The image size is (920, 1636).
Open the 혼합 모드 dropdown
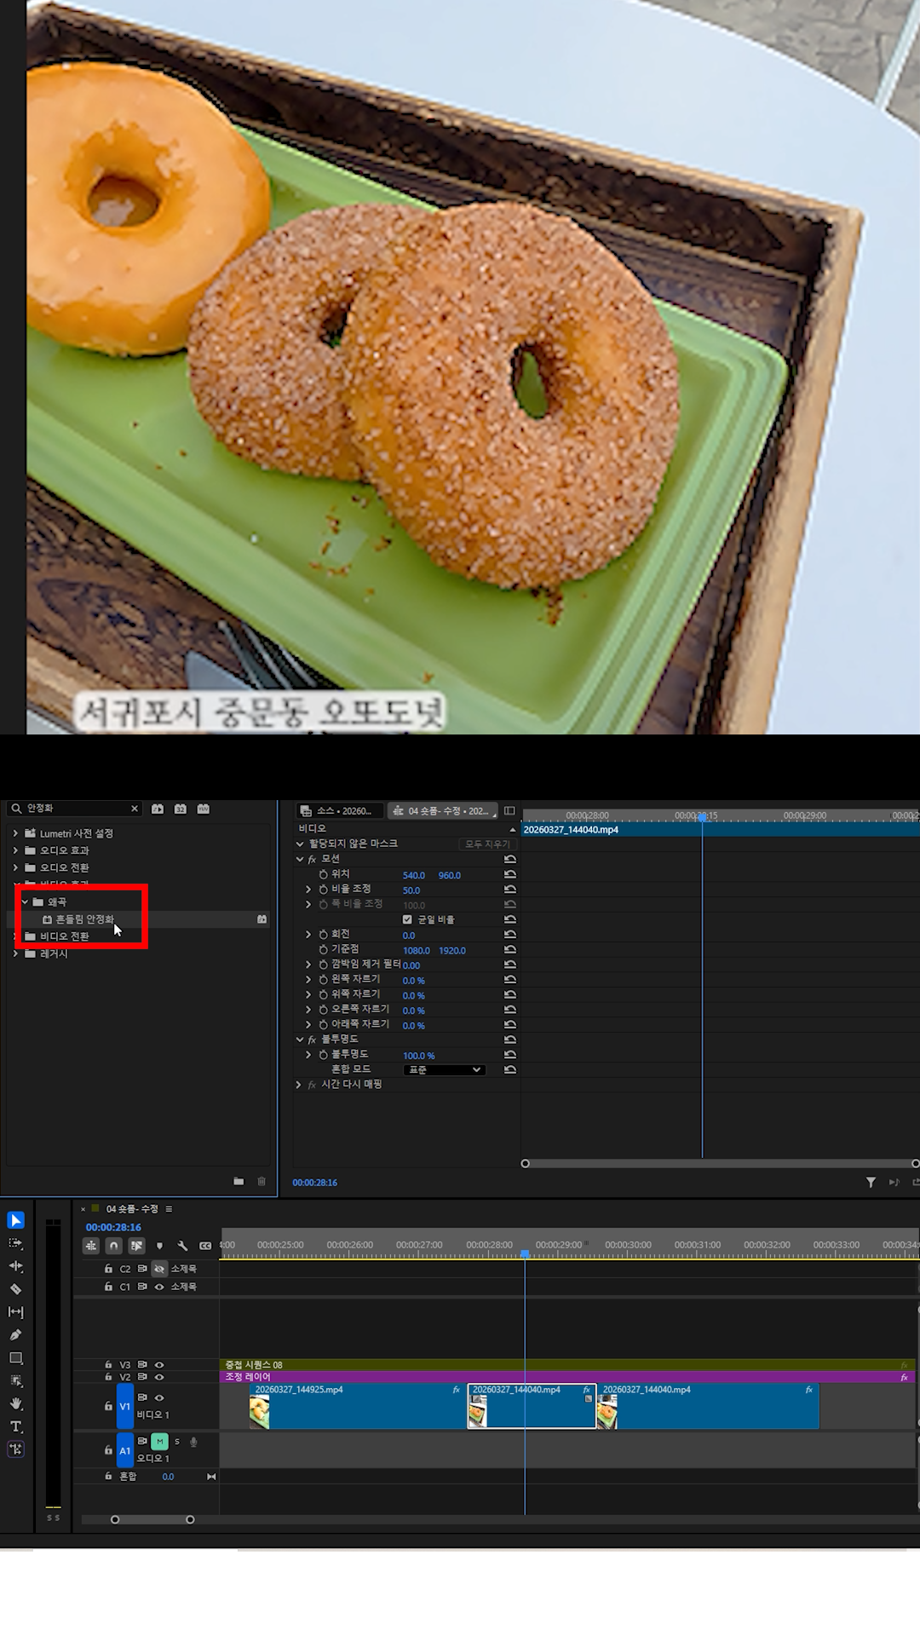[x=444, y=1070]
